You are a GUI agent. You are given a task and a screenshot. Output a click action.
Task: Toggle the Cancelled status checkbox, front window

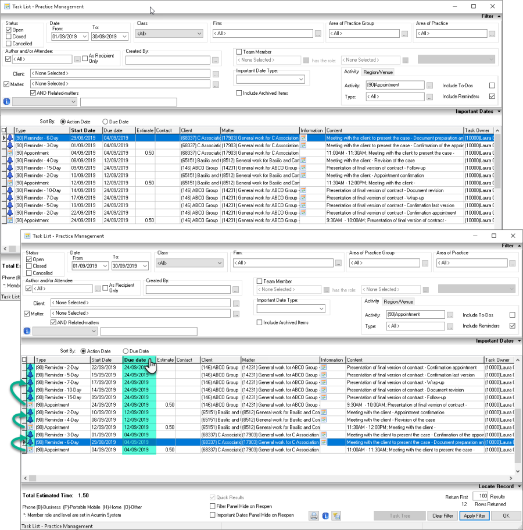tap(29, 273)
